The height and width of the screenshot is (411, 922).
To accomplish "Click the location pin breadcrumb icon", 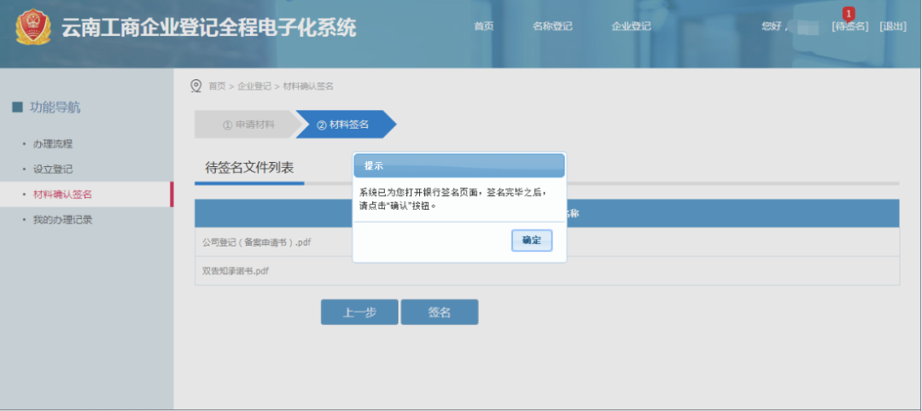I will [196, 86].
